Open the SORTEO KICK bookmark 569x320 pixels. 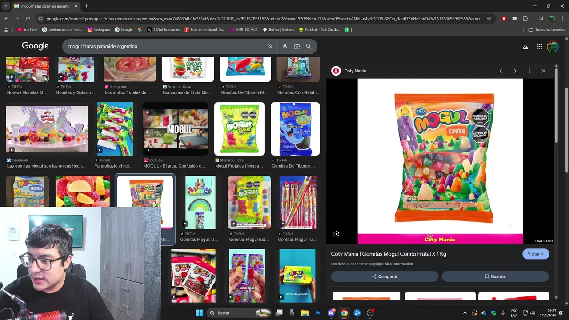244,30
